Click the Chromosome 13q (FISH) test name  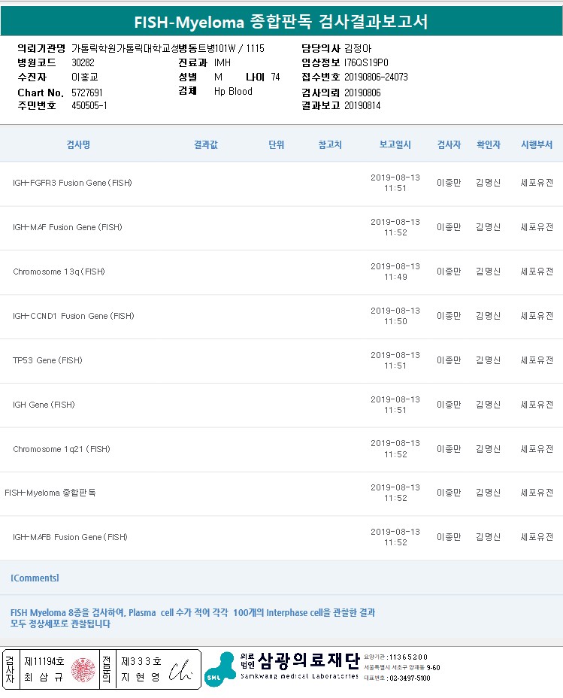click(x=59, y=272)
